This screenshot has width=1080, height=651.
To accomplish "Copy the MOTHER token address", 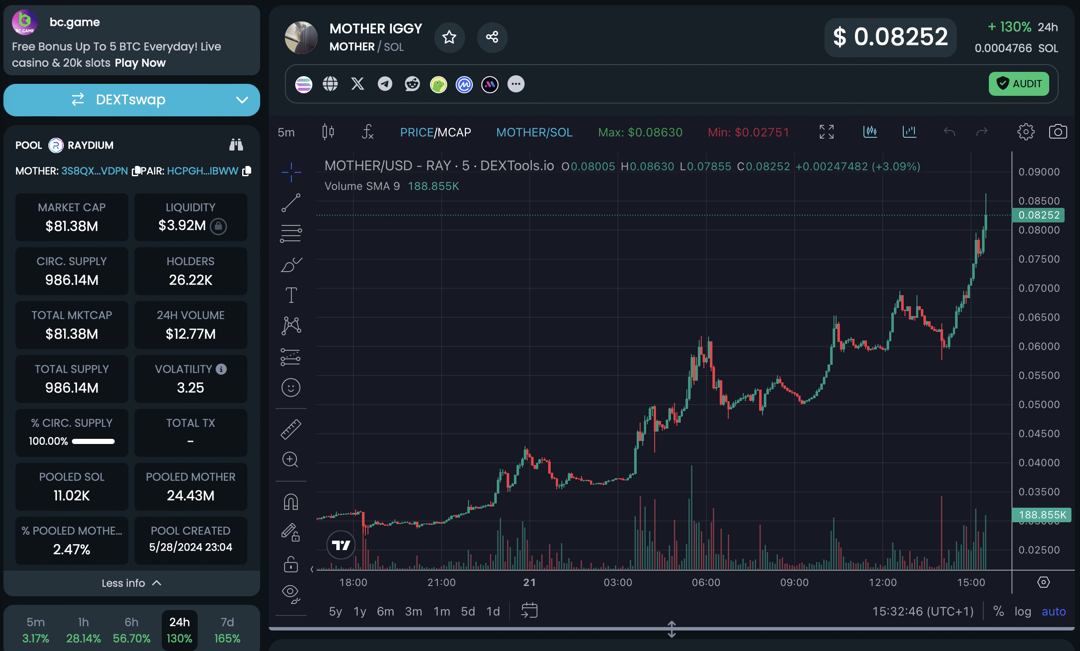I will click(x=136, y=171).
